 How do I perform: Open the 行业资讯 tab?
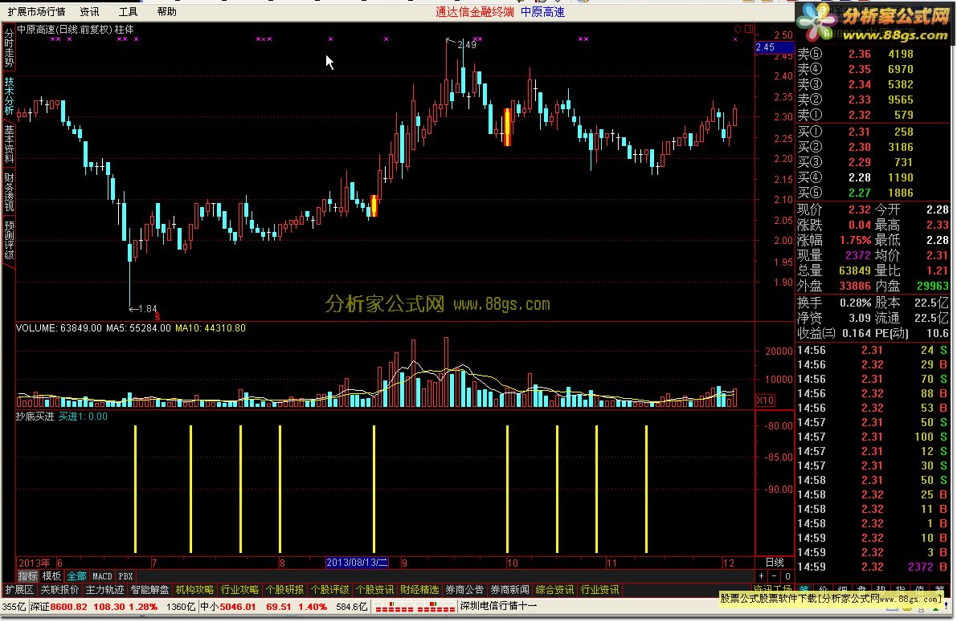600,590
